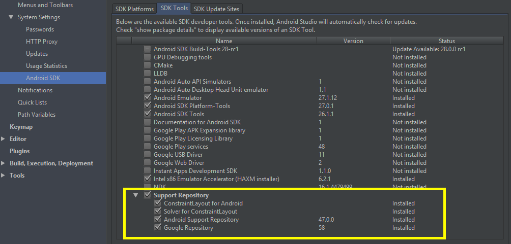Click "Update Available: 28.0.0 rc1" status

click(x=429, y=49)
